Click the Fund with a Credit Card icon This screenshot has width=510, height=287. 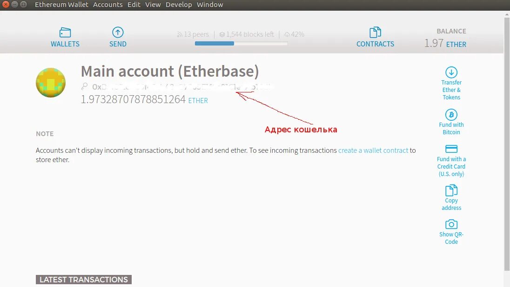coord(451,149)
